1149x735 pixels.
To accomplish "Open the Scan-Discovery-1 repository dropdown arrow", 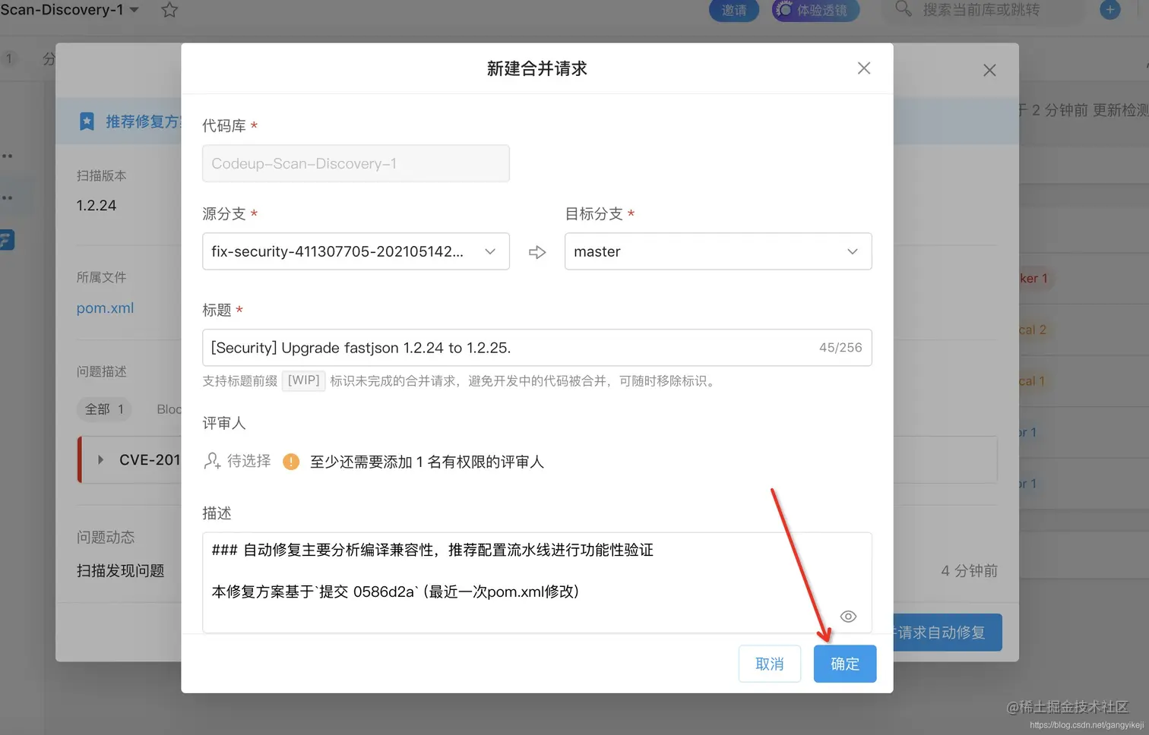I will (x=135, y=10).
